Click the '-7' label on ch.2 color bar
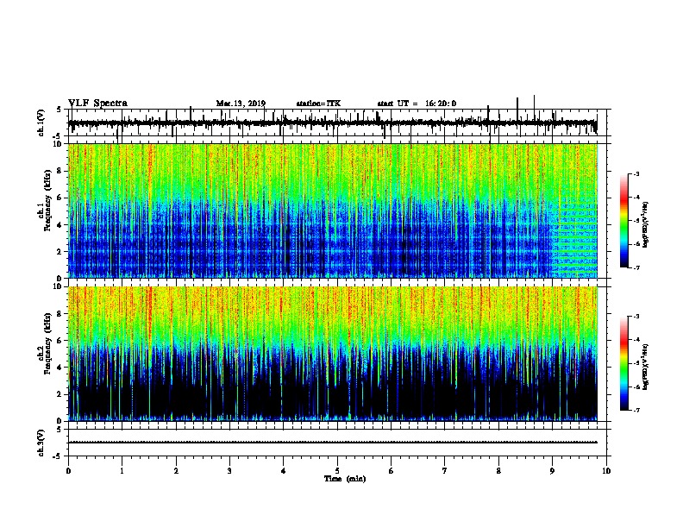The height and width of the screenshot is (528, 683). (x=636, y=411)
